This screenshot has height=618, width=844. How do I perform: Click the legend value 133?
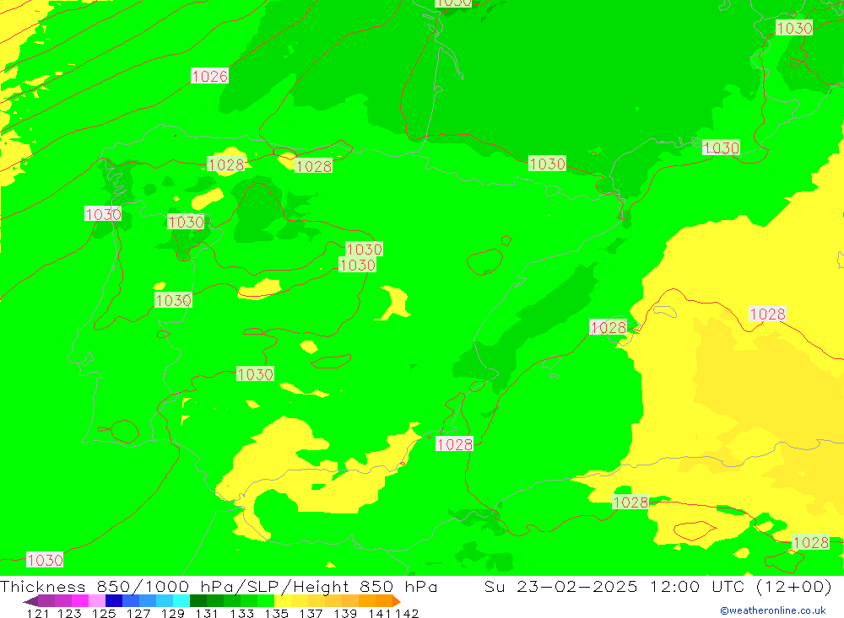(x=241, y=613)
